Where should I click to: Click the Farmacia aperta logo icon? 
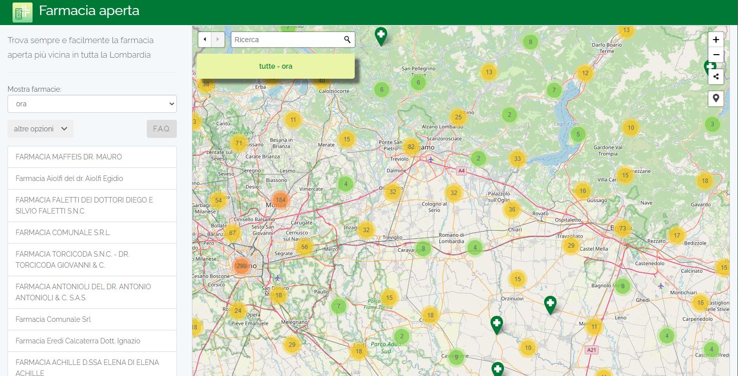[x=23, y=13]
